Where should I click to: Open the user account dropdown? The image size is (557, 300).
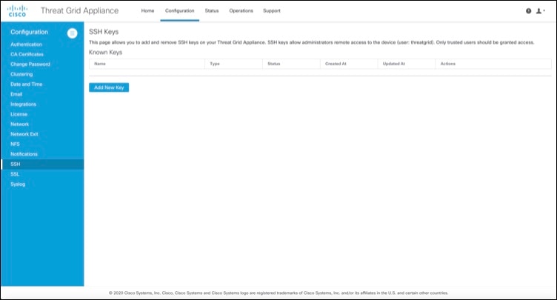(x=540, y=11)
